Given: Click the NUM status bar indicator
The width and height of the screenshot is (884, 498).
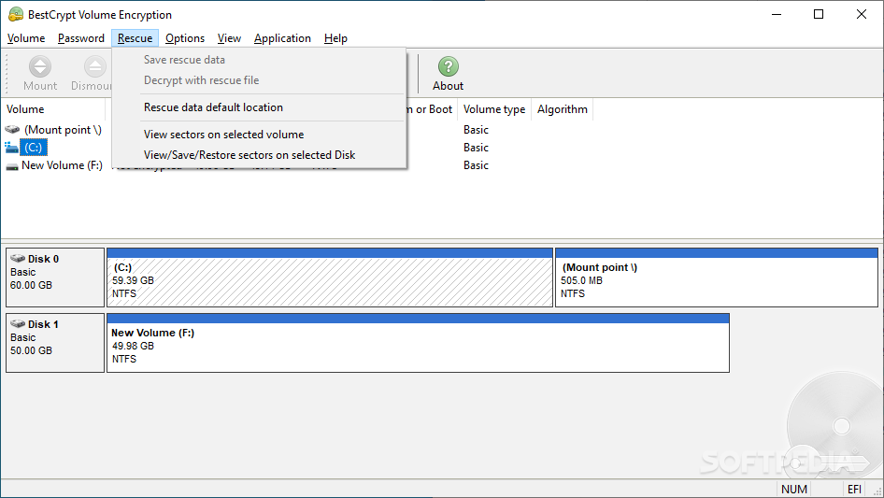Looking at the screenshot, I should point(793,489).
